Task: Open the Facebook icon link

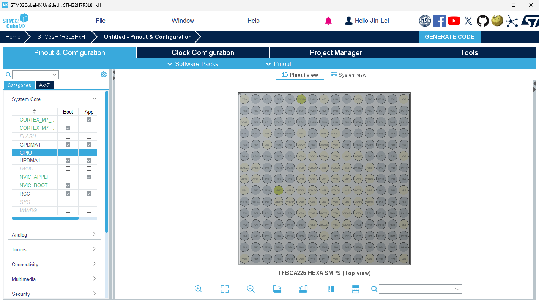Action: coord(440,21)
